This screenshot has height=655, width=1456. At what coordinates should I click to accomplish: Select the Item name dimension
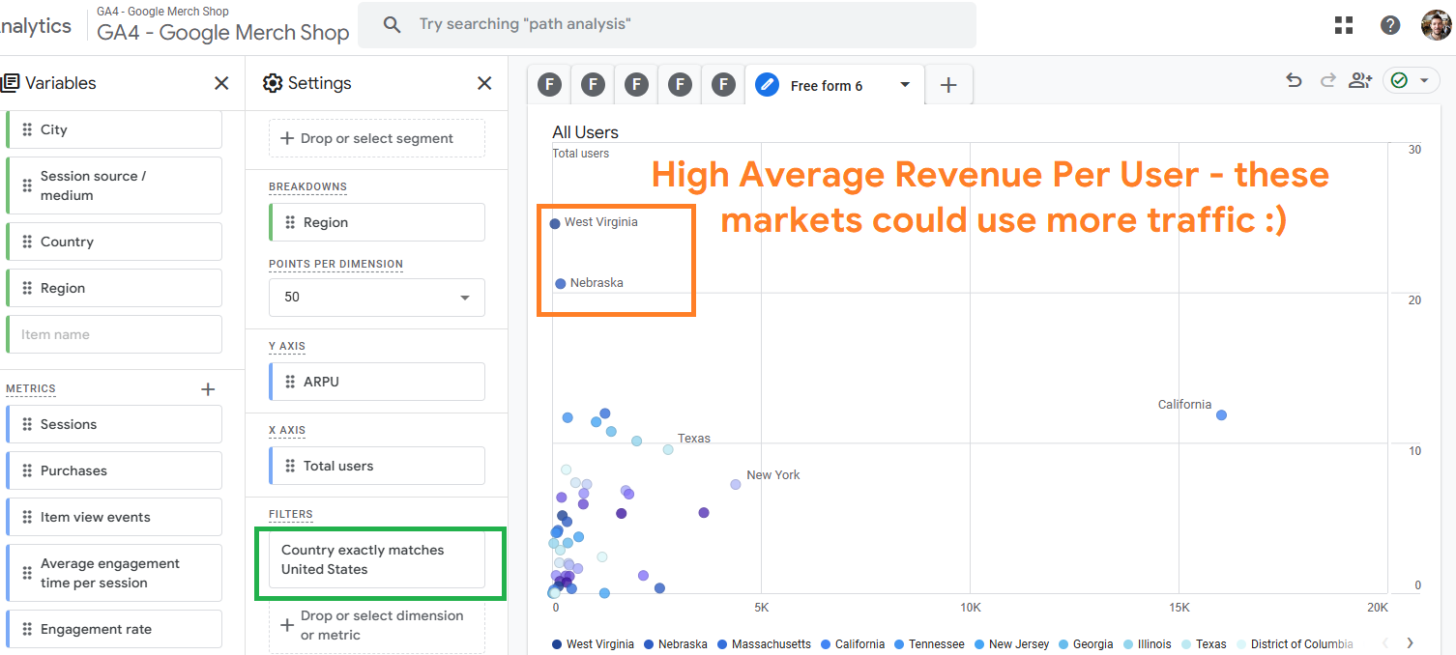pyautogui.click(x=114, y=334)
